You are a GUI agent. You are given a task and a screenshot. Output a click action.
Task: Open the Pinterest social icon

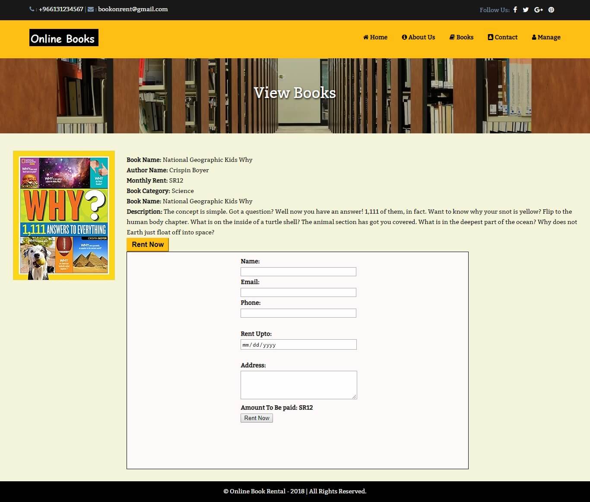(551, 9)
